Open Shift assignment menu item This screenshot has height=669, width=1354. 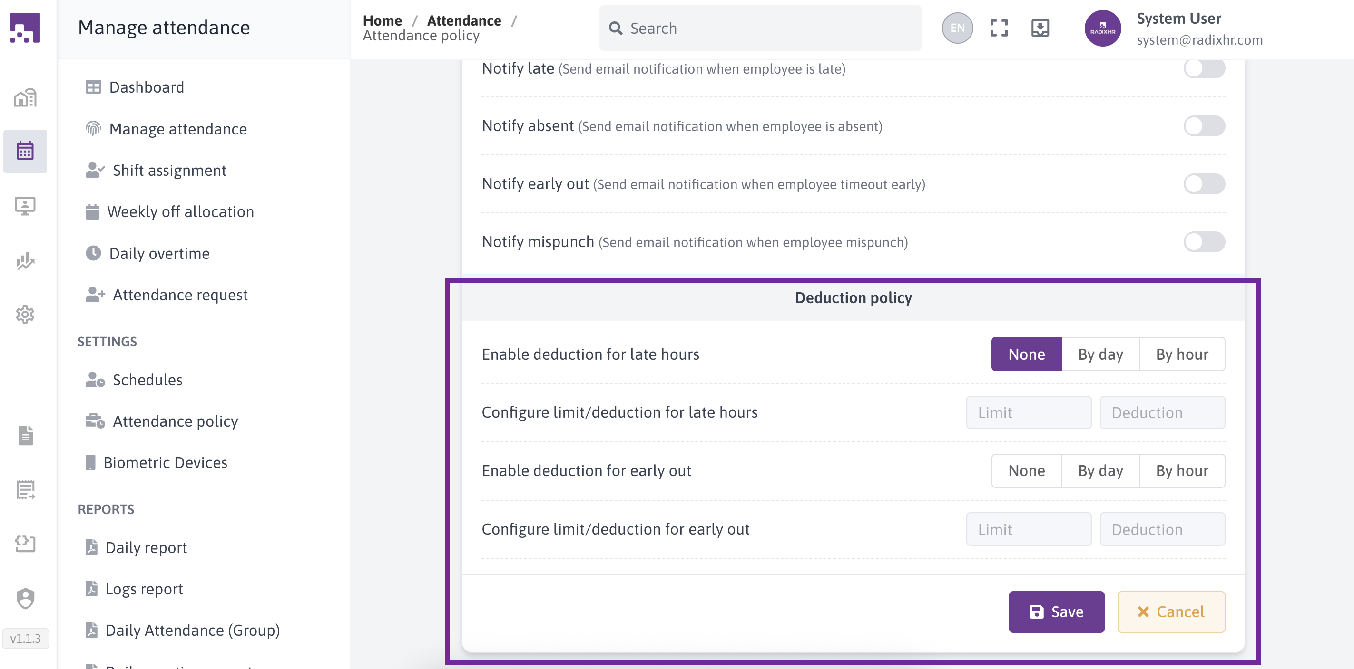(169, 171)
